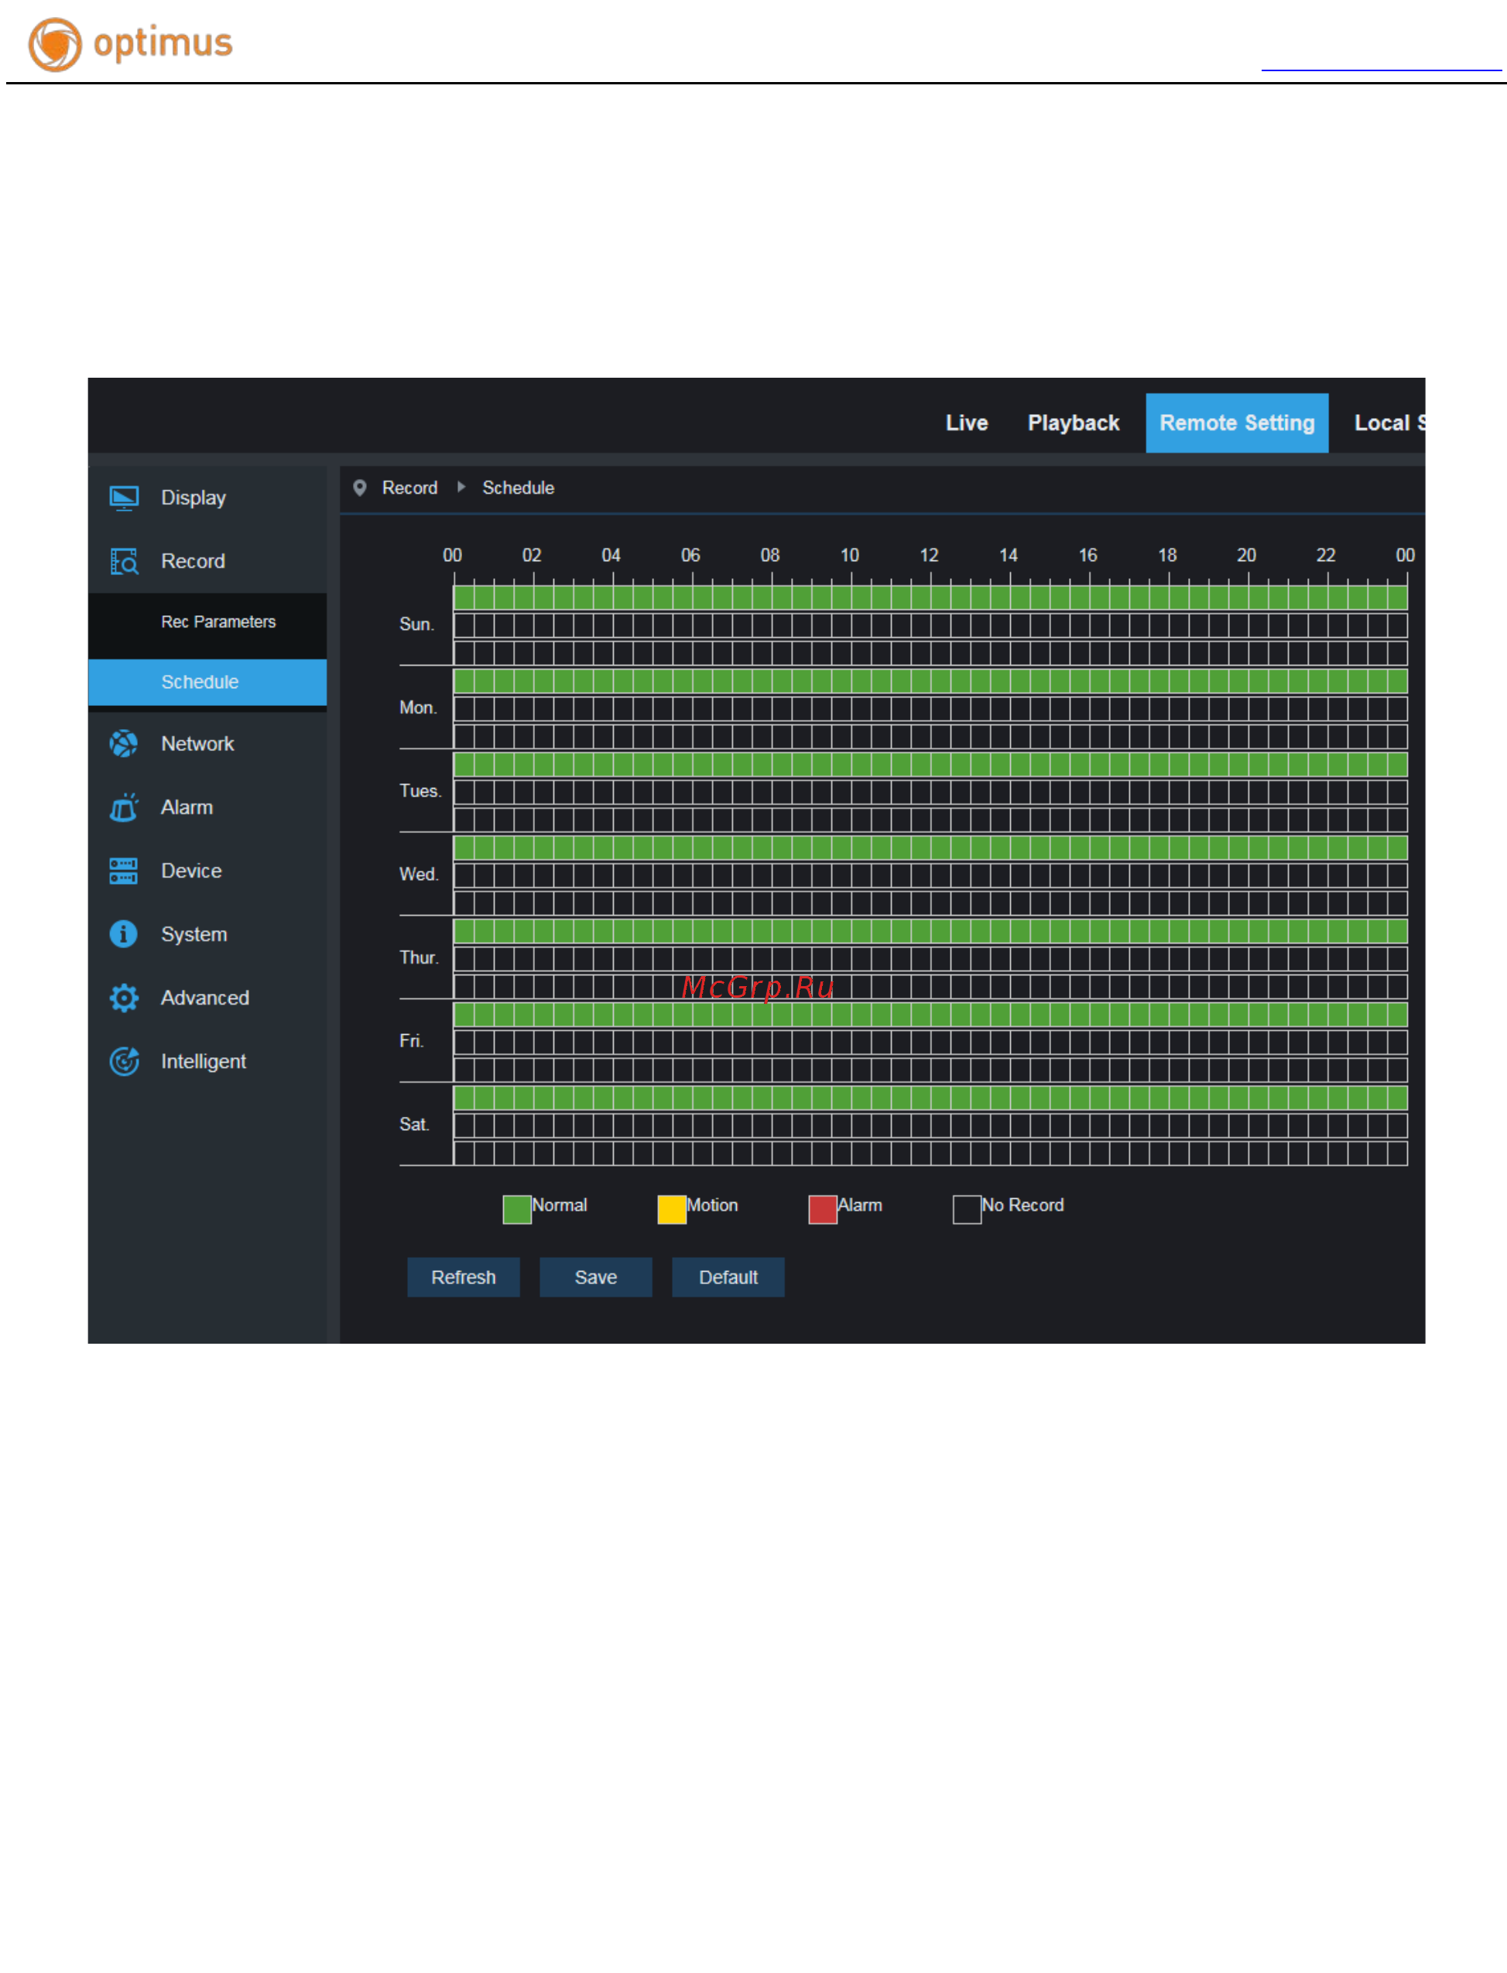The width and height of the screenshot is (1507, 1973).
Task: Click the Intelligent radar icon
Action: [x=124, y=1062]
